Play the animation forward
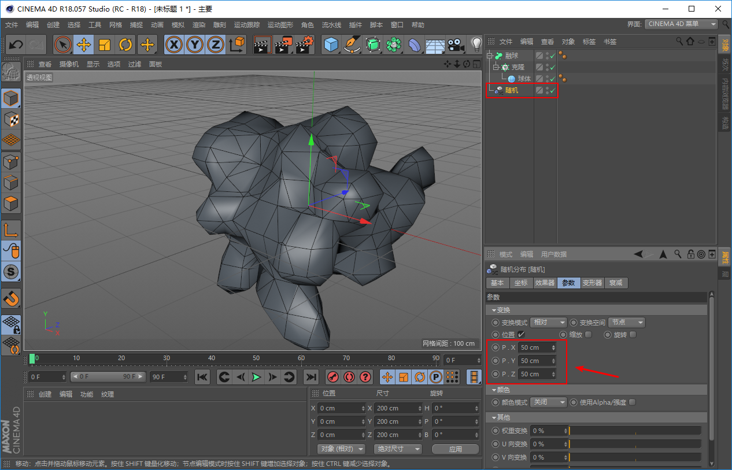Screen dimensions: 732x470 coord(256,377)
